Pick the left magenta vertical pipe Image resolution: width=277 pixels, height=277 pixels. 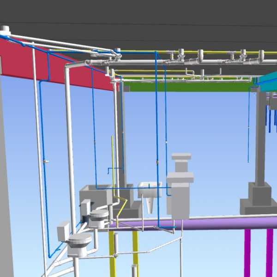(247, 252)
